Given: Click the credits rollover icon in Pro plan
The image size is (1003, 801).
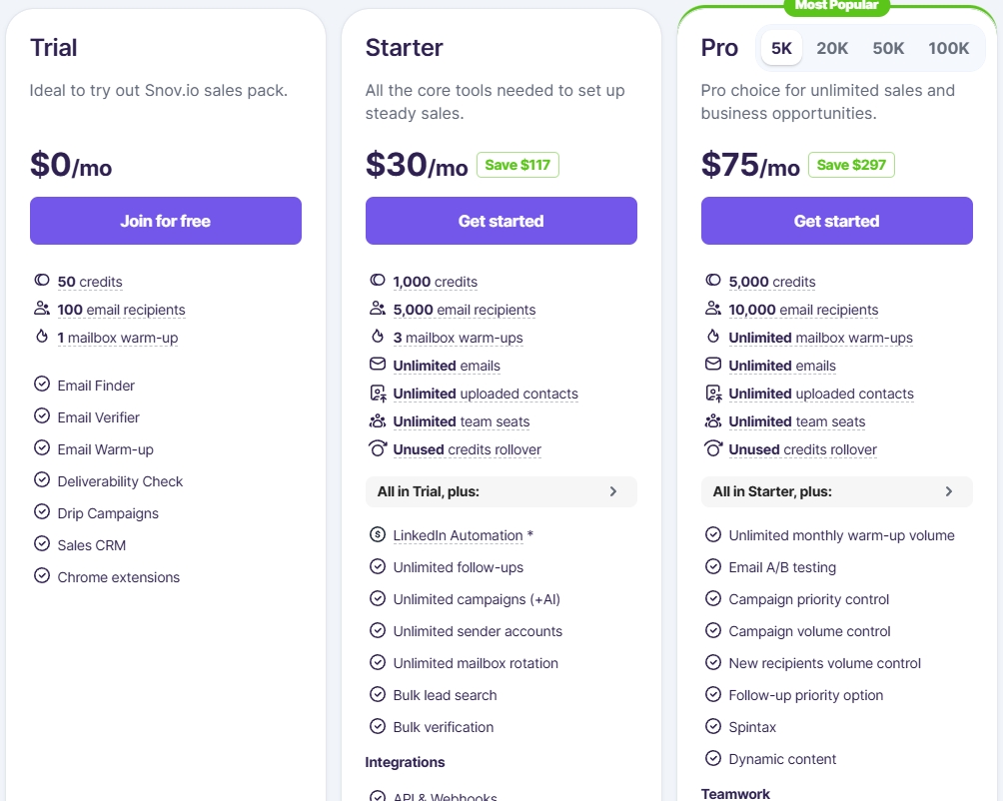Looking at the screenshot, I should pyautogui.click(x=713, y=448).
